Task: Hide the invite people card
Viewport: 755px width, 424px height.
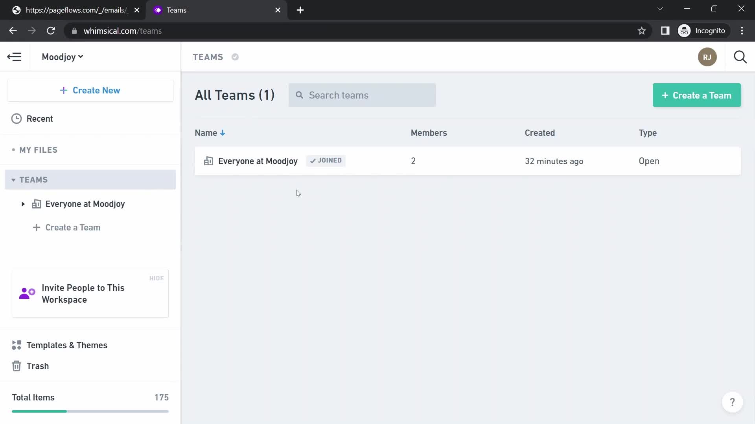Action: click(x=157, y=278)
